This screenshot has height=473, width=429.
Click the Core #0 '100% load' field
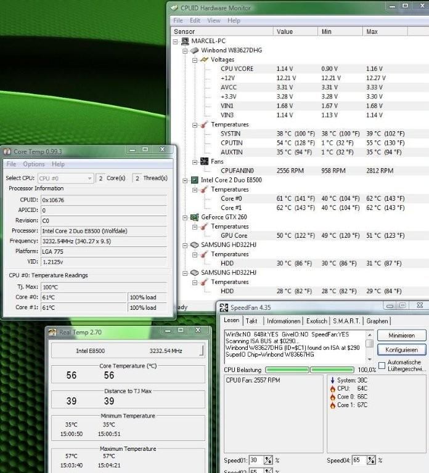click(147, 297)
